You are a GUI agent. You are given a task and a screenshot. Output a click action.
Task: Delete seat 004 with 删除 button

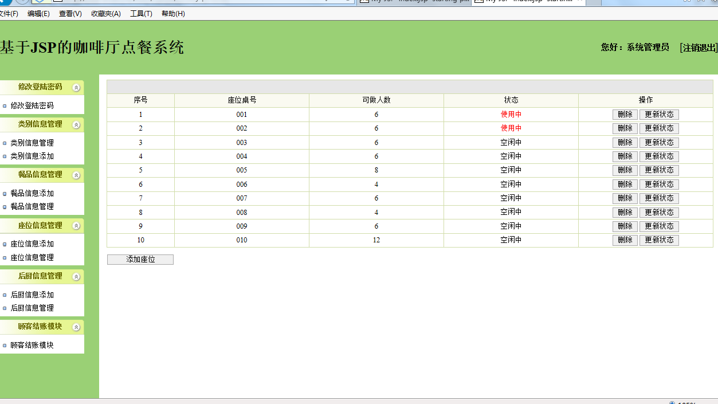(x=625, y=156)
